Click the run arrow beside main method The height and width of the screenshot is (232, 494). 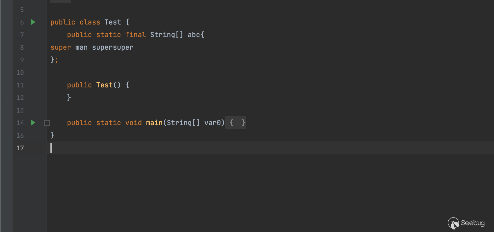[x=33, y=123]
